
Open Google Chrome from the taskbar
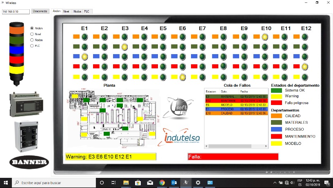coord(162,183)
